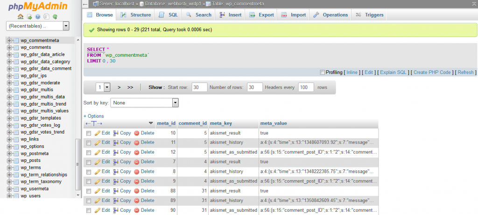The image size is (478, 215).
Task: Select the checkbox for meta_id 88 row
Action: (x=89, y=191)
